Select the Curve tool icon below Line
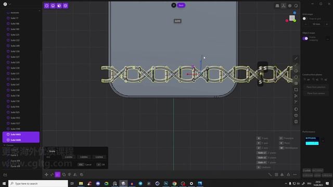Viewport: 333px width, 187px height. point(296,65)
